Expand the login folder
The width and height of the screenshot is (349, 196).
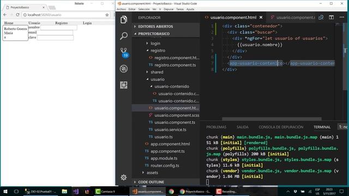(x=155, y=44)
